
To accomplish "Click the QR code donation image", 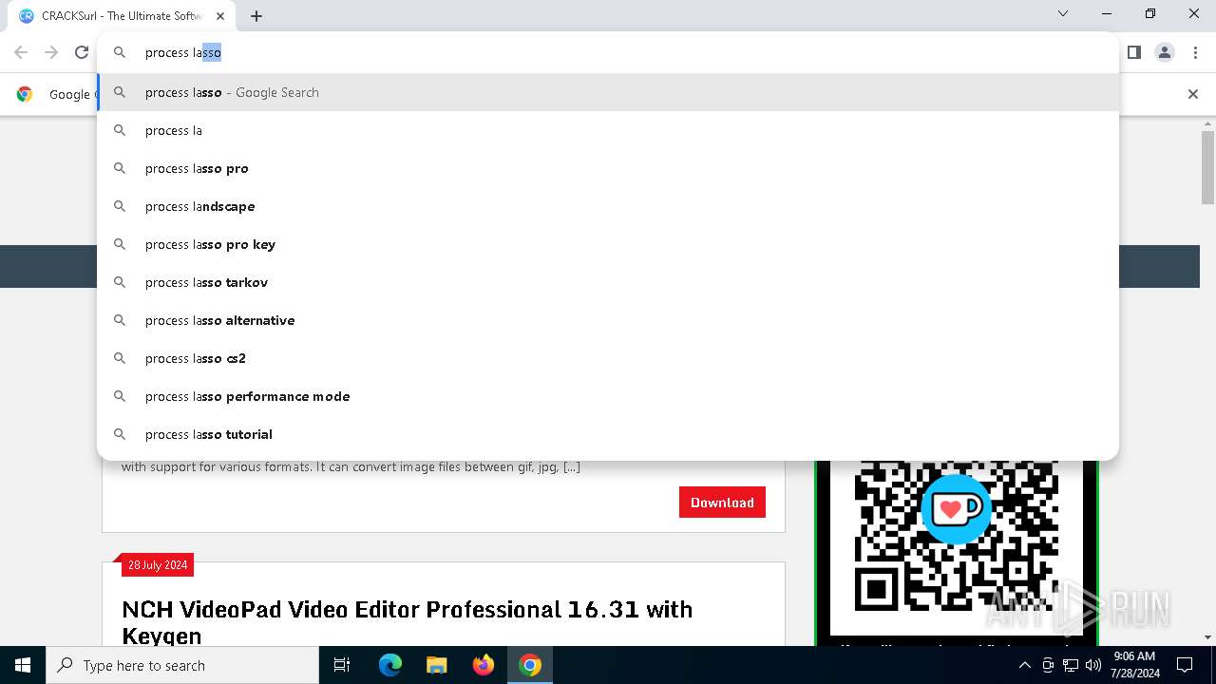I will 957,546.
